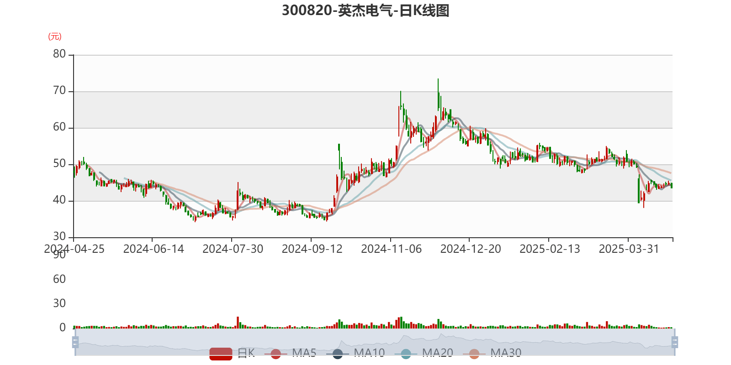This screenshot has height=365, width=731.
Task: Toggle the 日K candlestick series in the legend
Action: pyautogui.click(x=232, y=353)
